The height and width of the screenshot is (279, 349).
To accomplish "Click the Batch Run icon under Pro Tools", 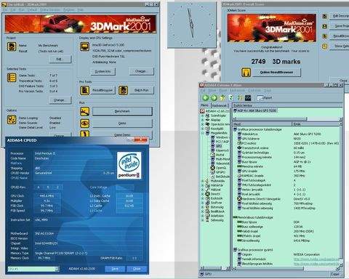I will coord(124,90).
